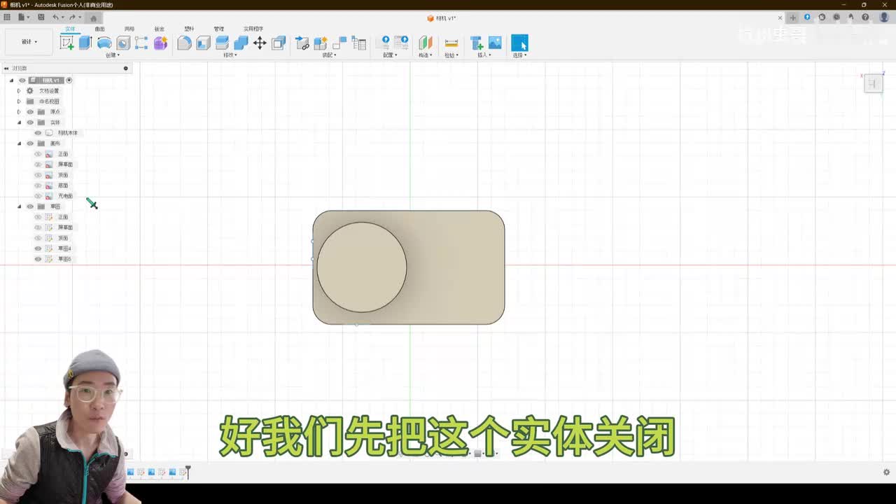Screen dimensions: 896x504
Task: Select the Create Sketch tool
Action: point(66,43)
